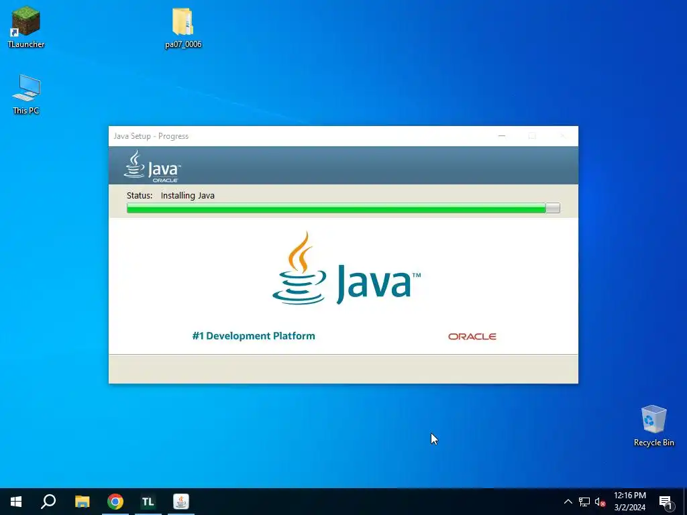Viewport: 687px width, 515px height.
Task: Click the red ORACLE logo text
Action: pyautogui.click(x=472, y=337)
